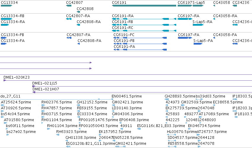The image size is (252, 148).
Task: Click the CG6191-RA transcript label
Action: tap(123, 16)
